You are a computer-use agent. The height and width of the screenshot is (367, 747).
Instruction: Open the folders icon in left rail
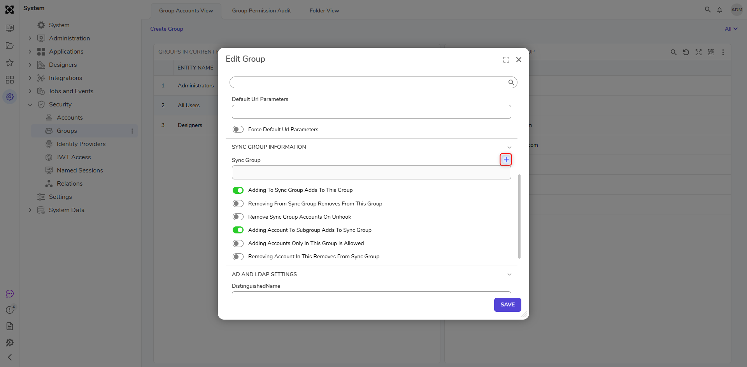pyautogui.click(x=10, y=45)
